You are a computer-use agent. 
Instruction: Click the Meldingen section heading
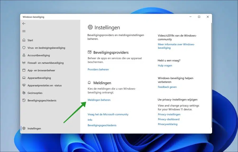(102, 83)
